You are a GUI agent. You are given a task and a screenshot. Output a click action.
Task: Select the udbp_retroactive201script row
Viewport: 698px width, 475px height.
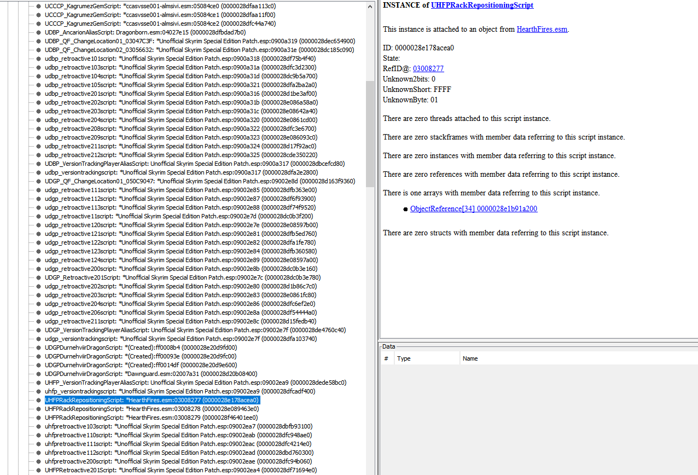(x=181, y=94)
